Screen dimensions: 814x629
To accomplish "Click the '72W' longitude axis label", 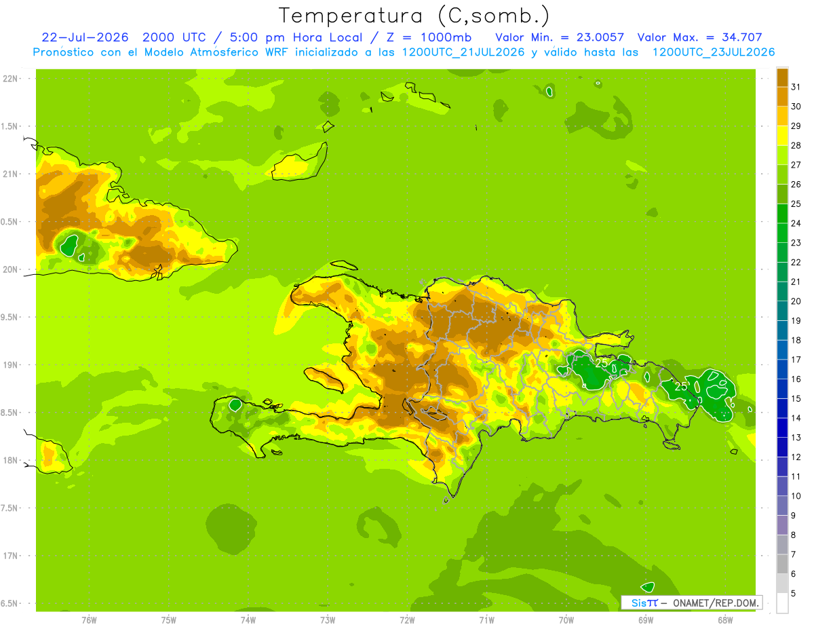I will coord(407,620).
